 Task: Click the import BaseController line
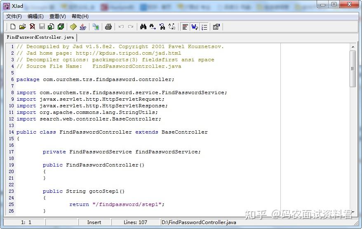[x=89, y=119]
